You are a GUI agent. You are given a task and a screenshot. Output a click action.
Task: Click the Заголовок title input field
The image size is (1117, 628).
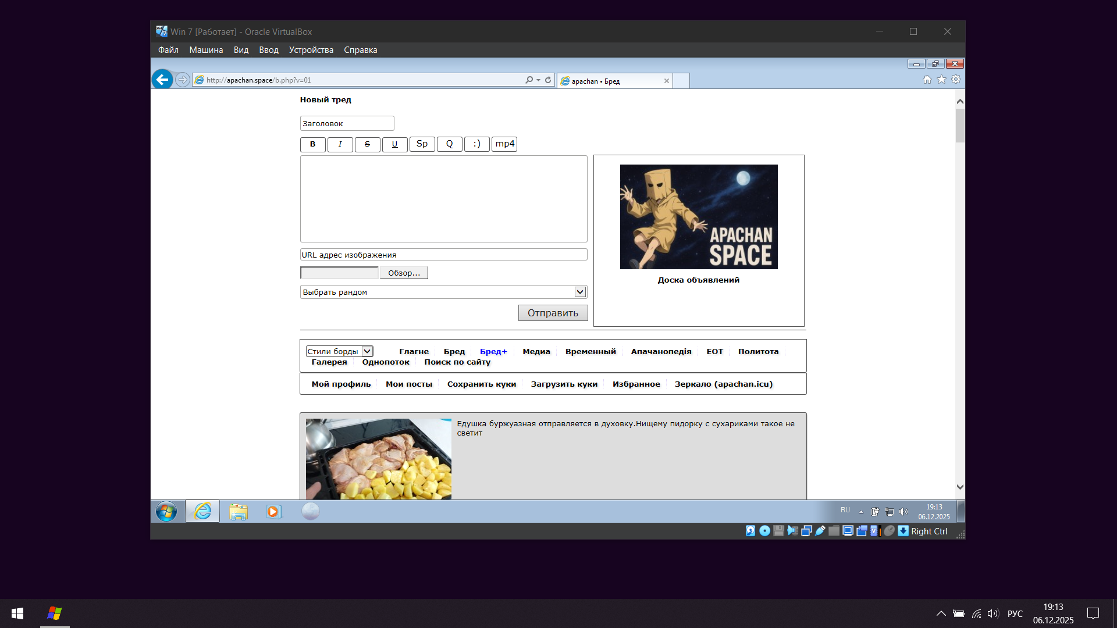pyautogui.click(x=347, y=123)
